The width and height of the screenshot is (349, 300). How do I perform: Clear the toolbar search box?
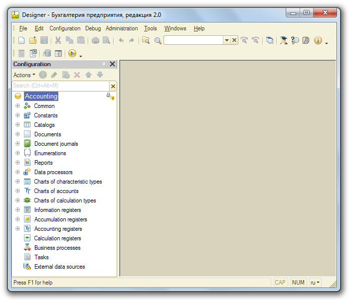[234, 40]
